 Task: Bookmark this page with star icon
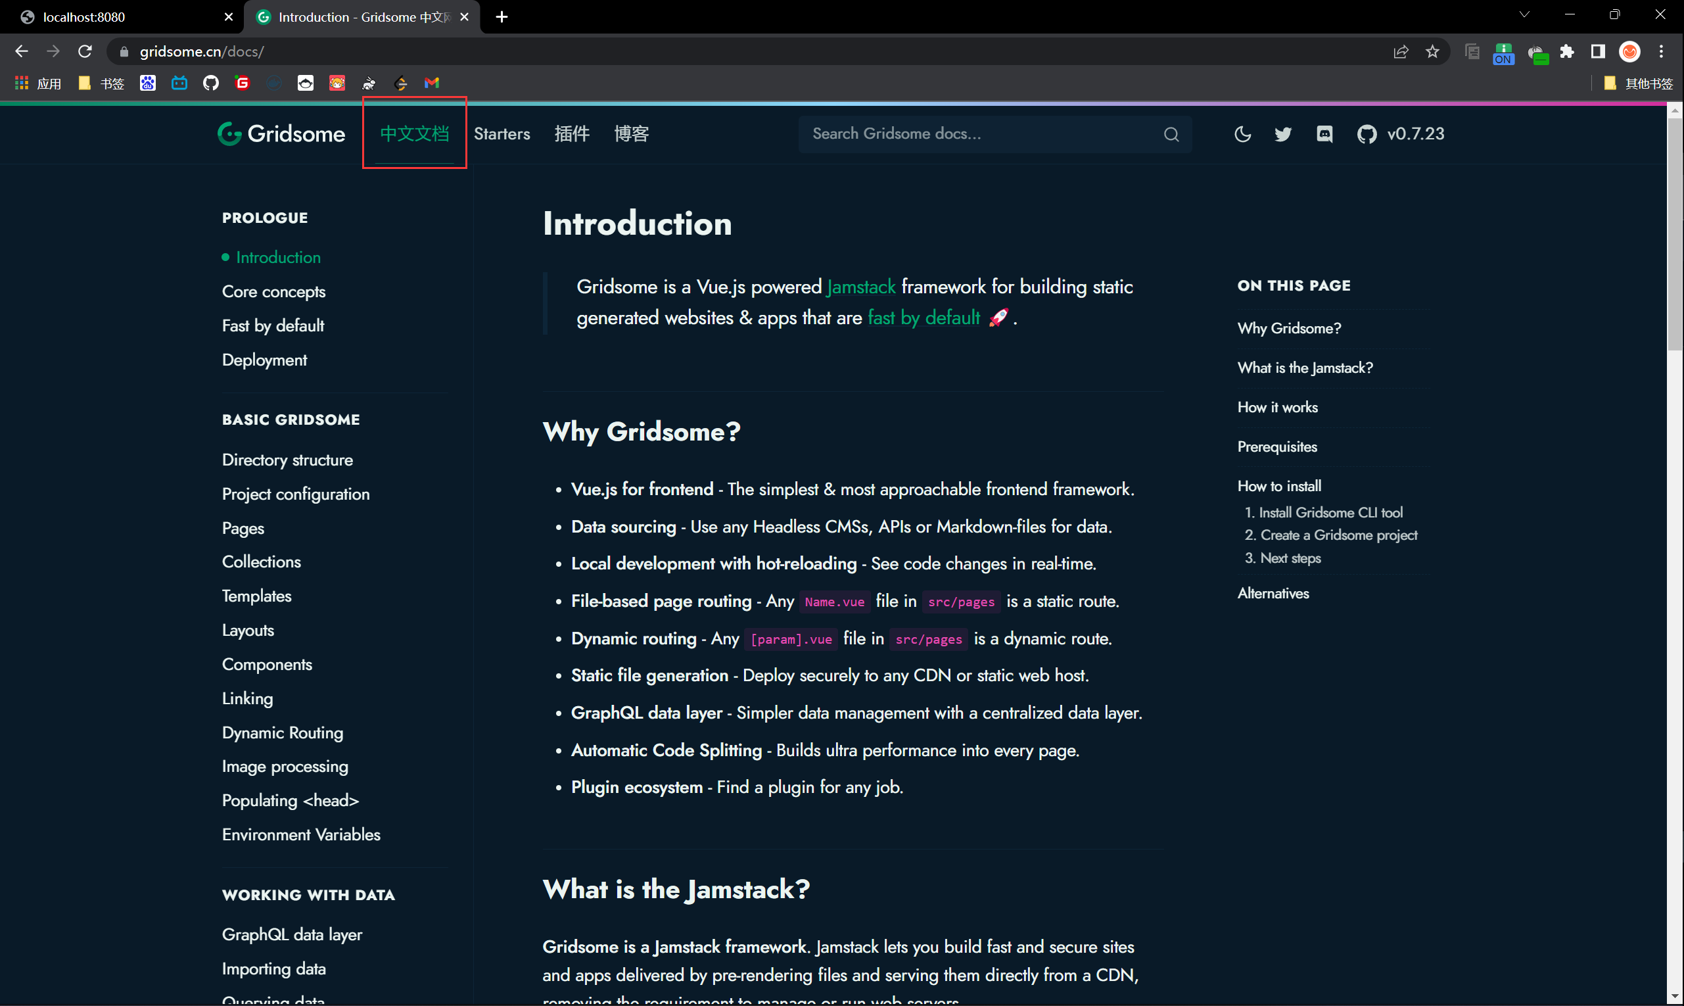[1432, 51]
